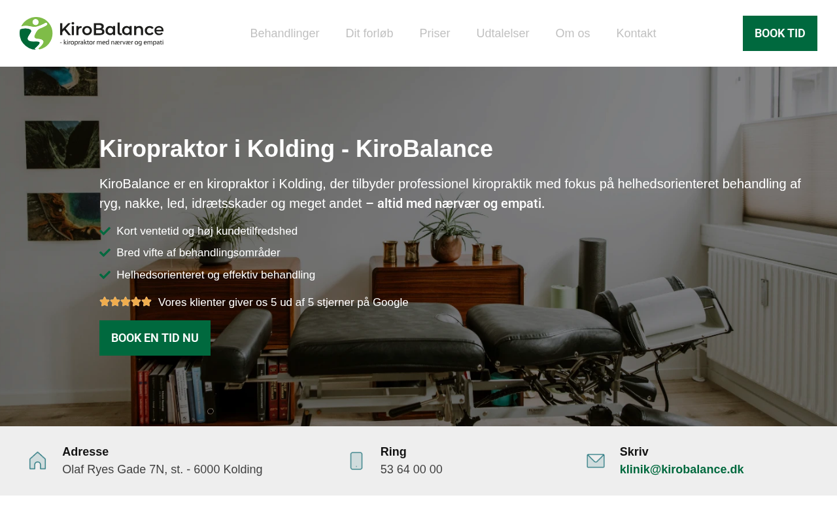Image resolution: width=837 pixels, height=523 pixels.
Task: Click the checkmark beside Bred vifte
Action: tap(105, 252)
